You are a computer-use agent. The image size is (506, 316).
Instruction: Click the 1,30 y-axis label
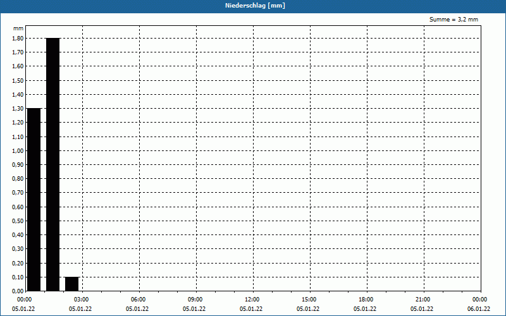[18, 108]
